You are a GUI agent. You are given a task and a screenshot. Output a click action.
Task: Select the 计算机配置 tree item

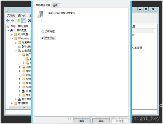(x=20, y=30)
